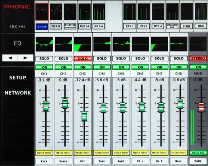Toggle METER INPUT on Tom2 channel

121,153
